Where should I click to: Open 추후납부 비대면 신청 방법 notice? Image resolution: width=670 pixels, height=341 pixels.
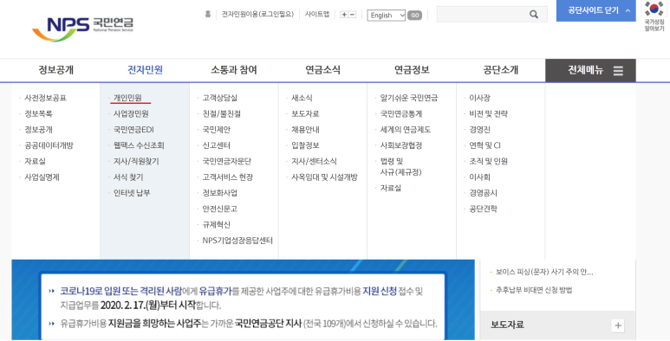point(534,290)
